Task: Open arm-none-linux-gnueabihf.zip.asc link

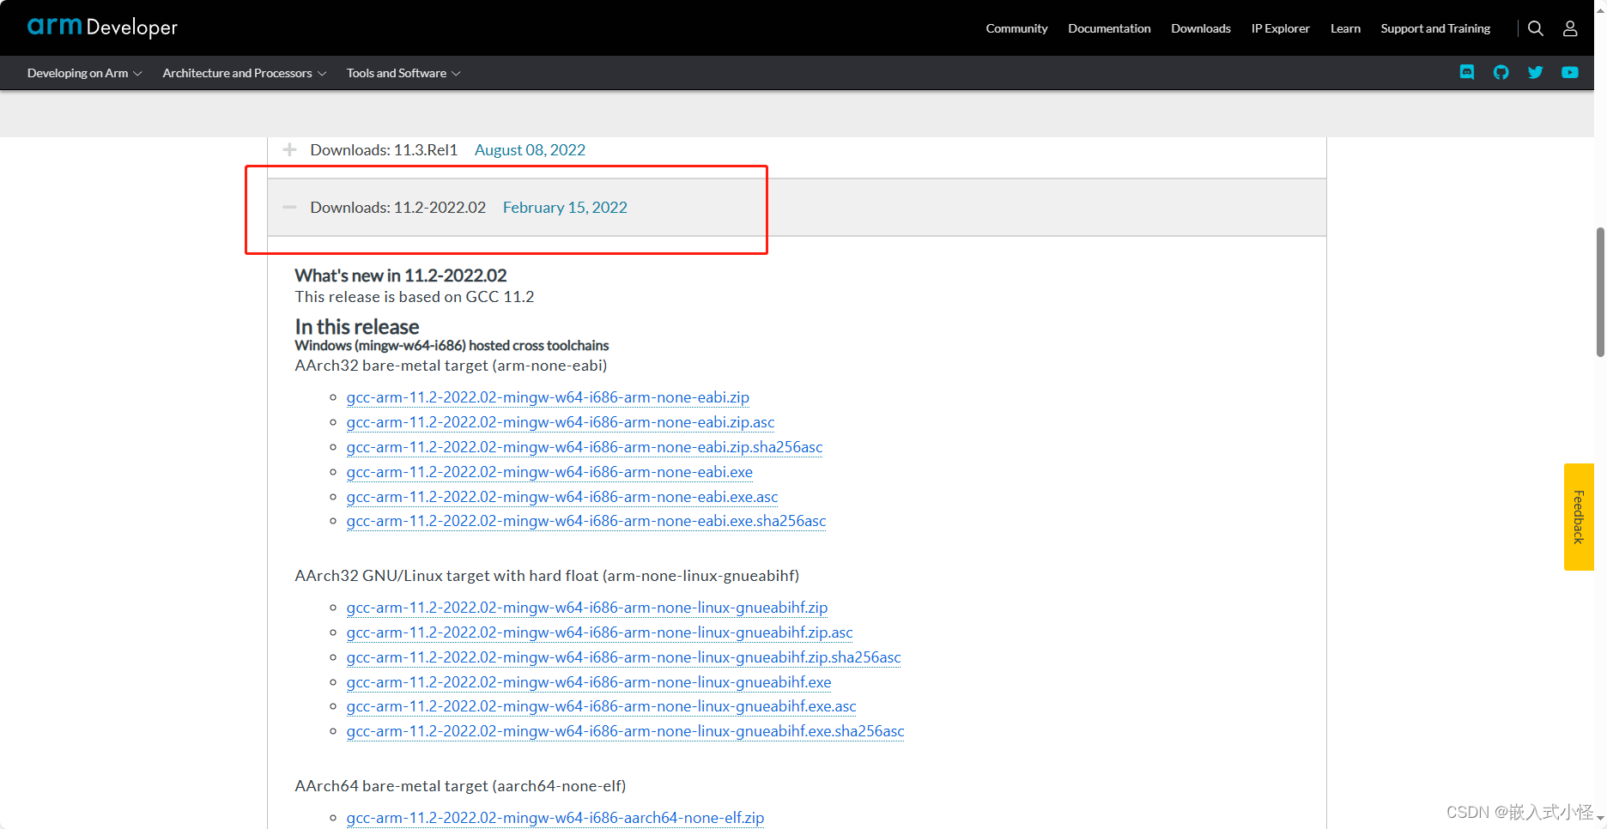Action: pos(600,632)
